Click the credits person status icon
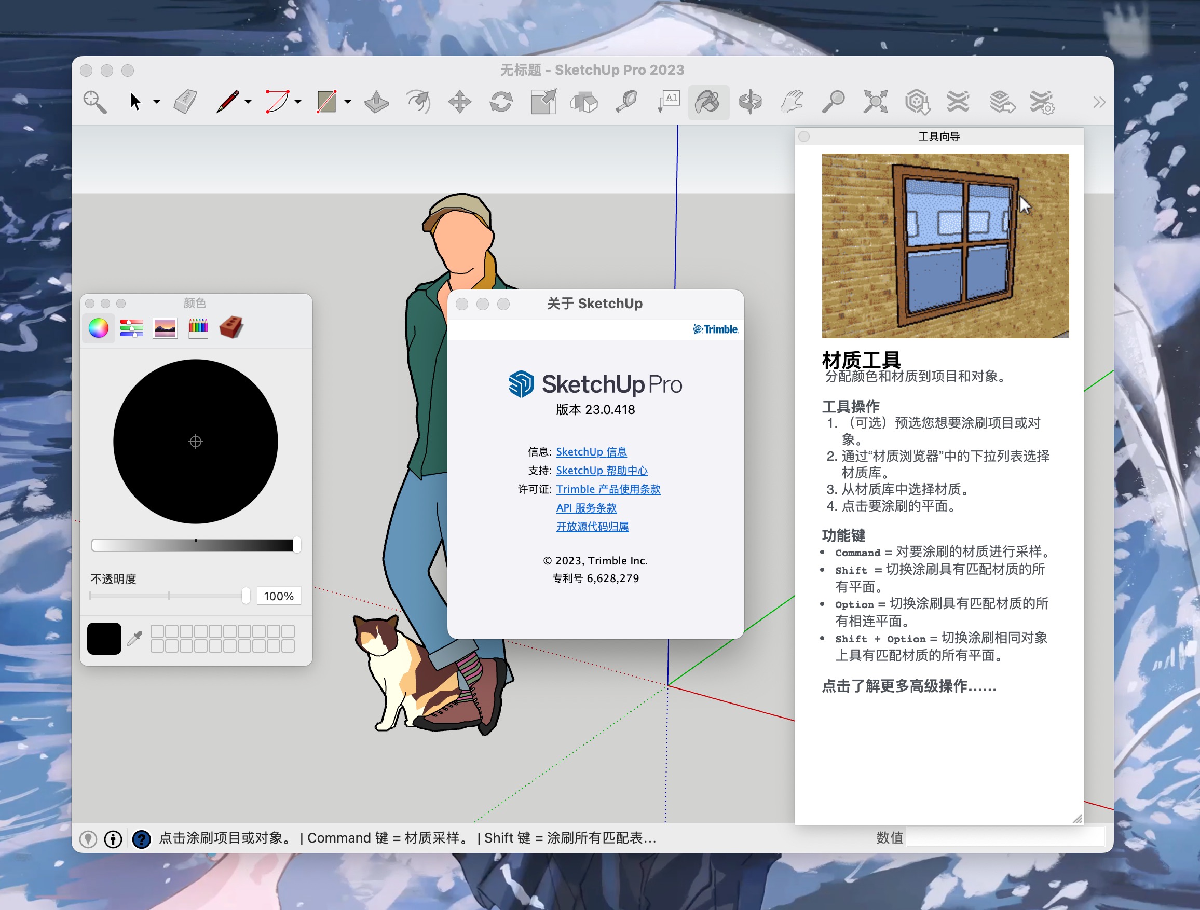The height and width of the screenshot is (910, 1200). (113, 839)
